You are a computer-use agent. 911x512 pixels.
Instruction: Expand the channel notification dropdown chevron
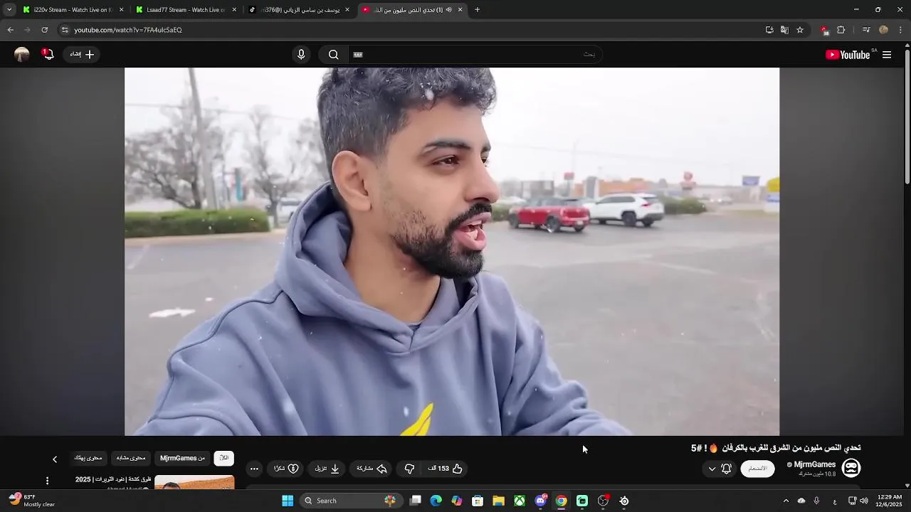(x=712, y=469)
